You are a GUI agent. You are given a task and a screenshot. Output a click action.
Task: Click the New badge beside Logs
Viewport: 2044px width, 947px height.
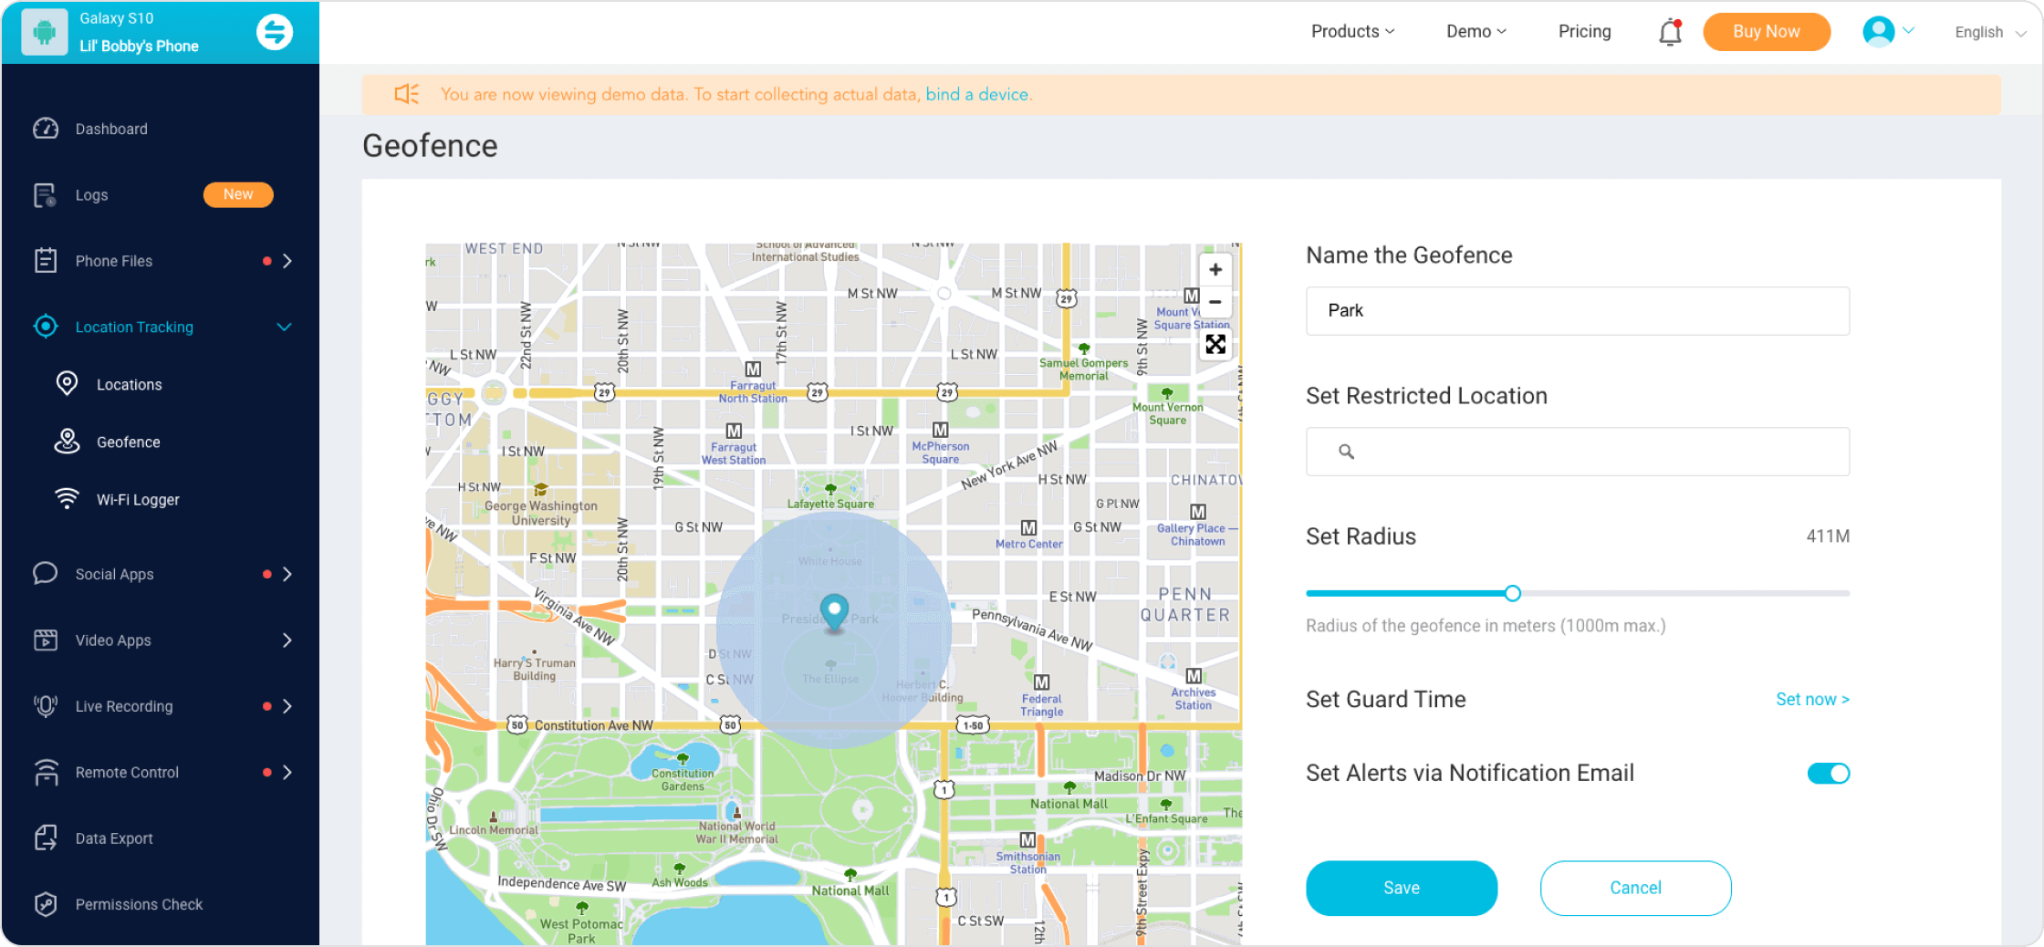tap(238, 194)
